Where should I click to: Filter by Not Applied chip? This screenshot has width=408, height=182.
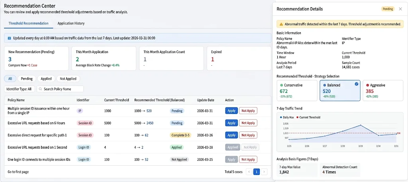click(x=68, y=78)
